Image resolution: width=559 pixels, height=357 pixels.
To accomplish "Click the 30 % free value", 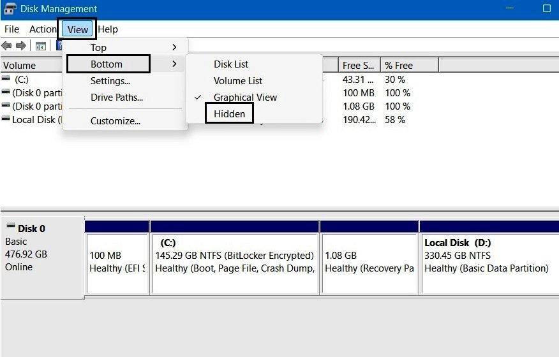I will (394, 80).
